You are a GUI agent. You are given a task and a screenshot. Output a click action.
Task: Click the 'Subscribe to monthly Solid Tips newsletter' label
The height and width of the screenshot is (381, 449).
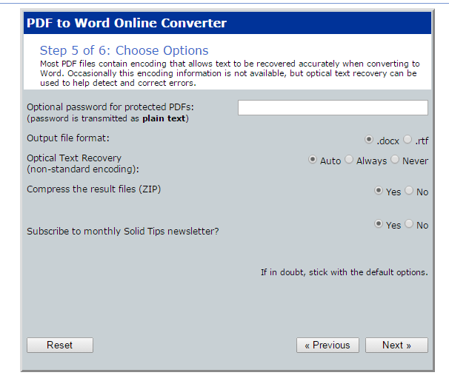coord(122,231)
